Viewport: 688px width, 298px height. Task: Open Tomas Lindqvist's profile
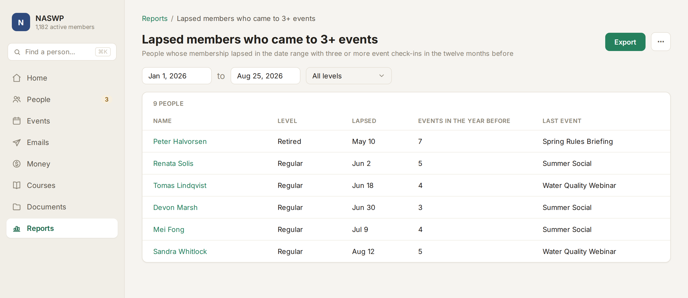[x=180, y=186]
